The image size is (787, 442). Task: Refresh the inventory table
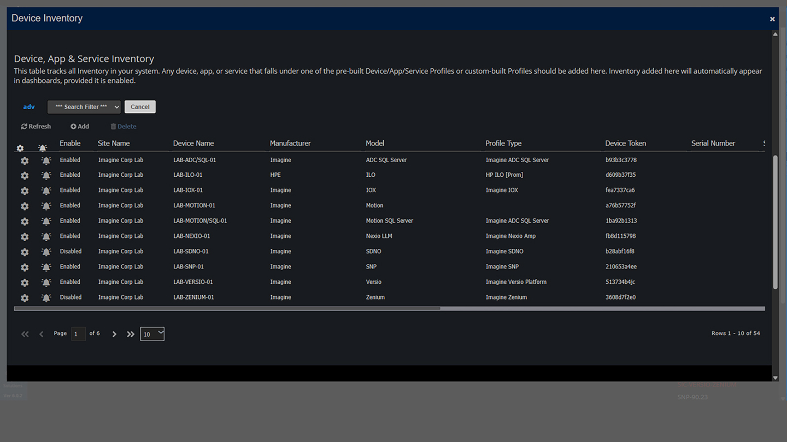pyautogui.click(x=36, y=127)
